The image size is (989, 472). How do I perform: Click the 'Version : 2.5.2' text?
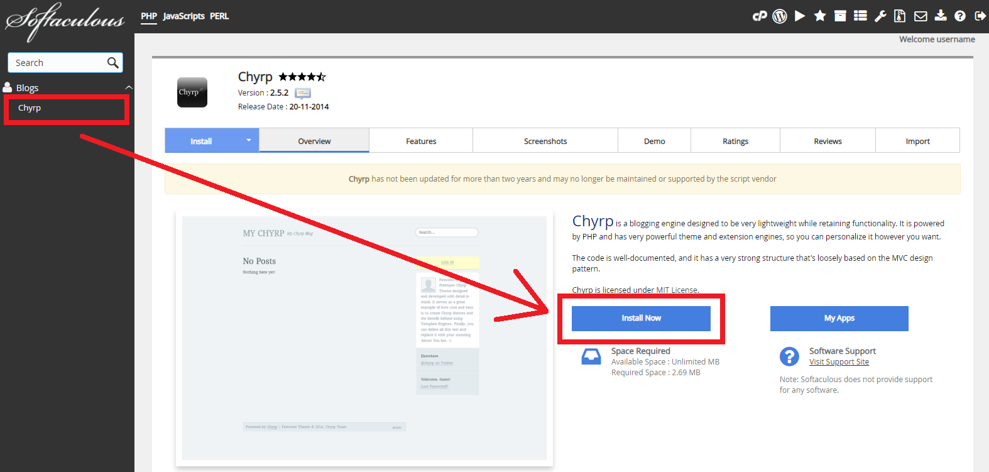[263, 93]
